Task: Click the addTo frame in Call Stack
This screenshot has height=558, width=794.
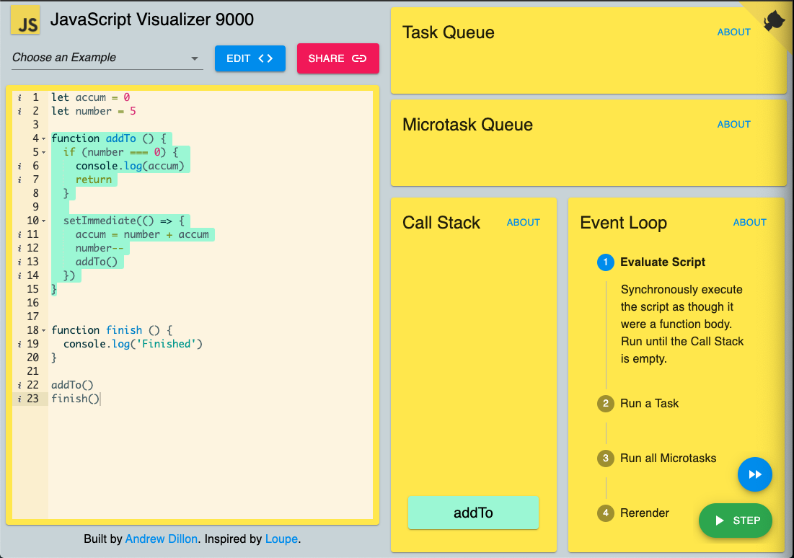Action: coord(473,513)
